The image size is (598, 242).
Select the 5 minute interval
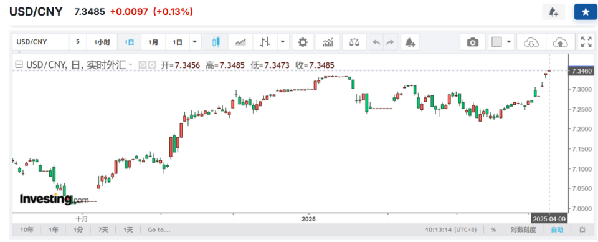(78, 42)
